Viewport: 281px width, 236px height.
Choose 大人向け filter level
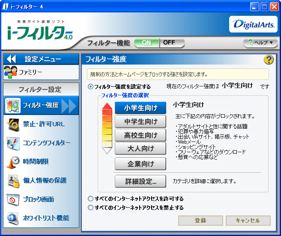pos(140,148)
